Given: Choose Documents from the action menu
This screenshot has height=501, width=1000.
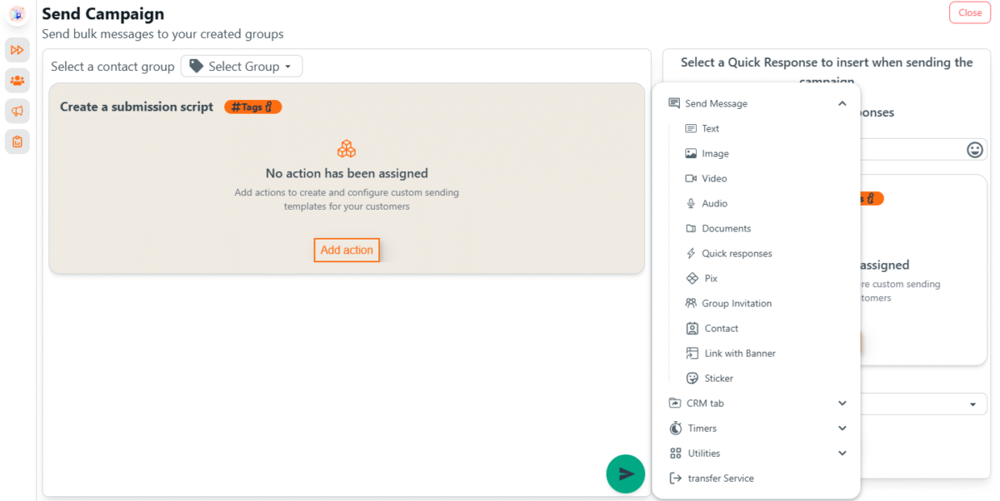Looking at the screenshot, I should pos(726,229).
